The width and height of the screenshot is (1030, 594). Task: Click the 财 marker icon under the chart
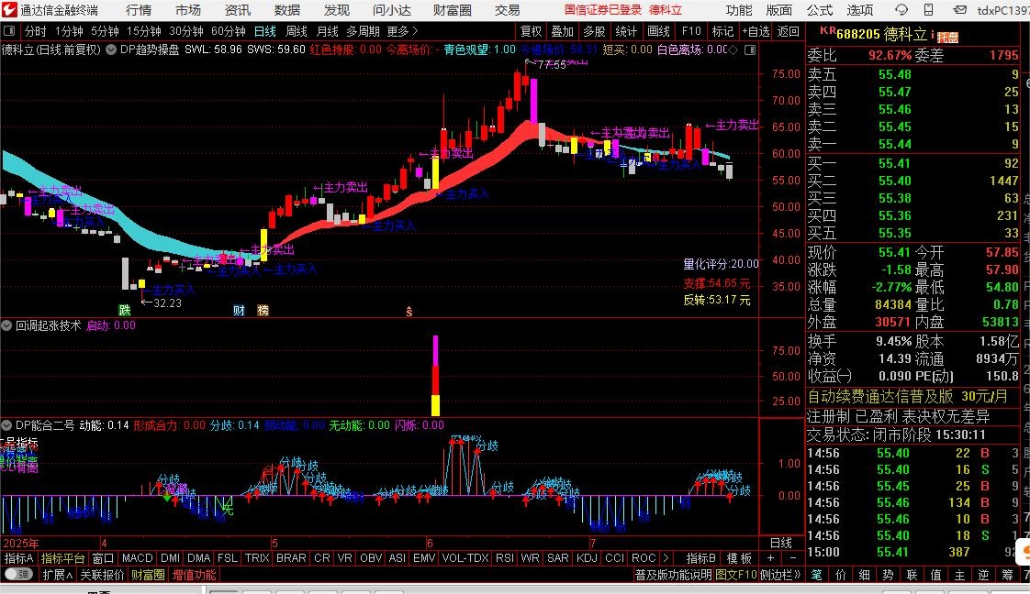(239, 310)
